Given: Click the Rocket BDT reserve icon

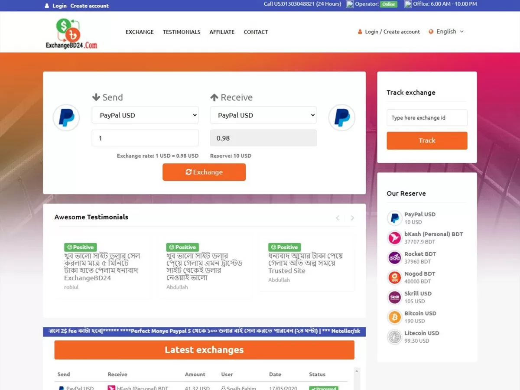Looking at the screenshot, I should [x=394, y=258].
